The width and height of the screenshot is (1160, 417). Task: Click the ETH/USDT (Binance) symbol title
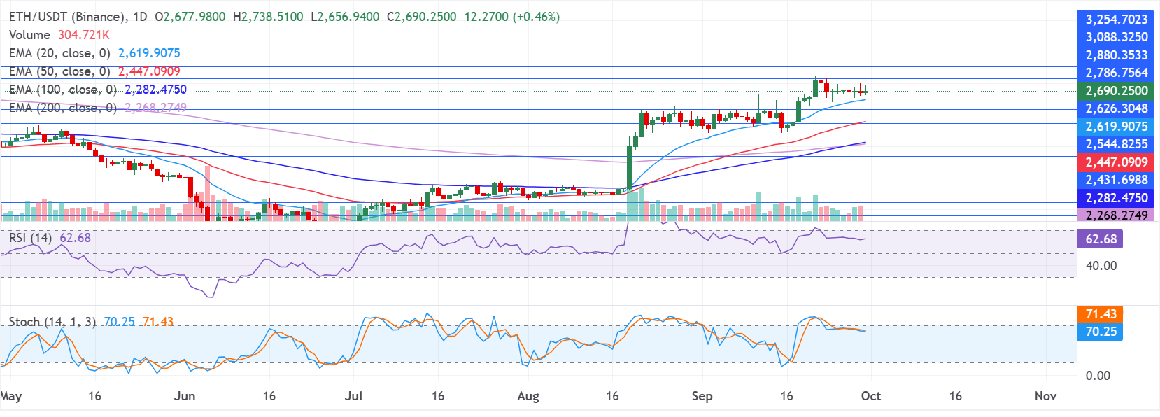pos(68,16)
